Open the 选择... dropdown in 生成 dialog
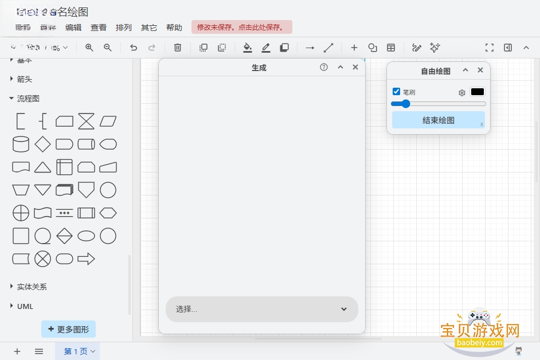Image resolution: width=540 pixels, height=360 pixels. pos(262,309)
